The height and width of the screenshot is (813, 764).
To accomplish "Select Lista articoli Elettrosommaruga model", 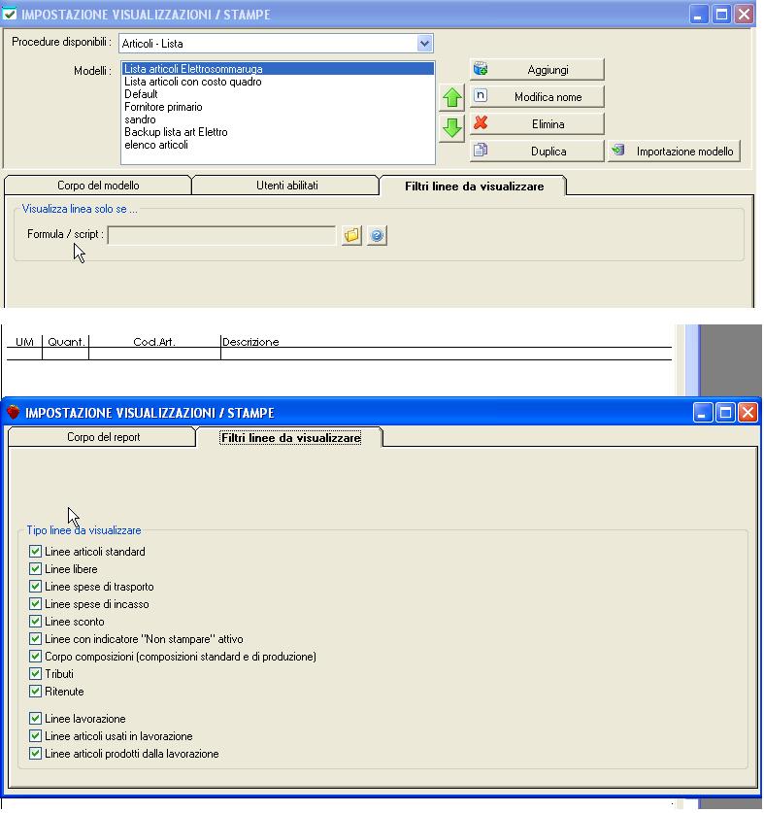I will (279, 69).
